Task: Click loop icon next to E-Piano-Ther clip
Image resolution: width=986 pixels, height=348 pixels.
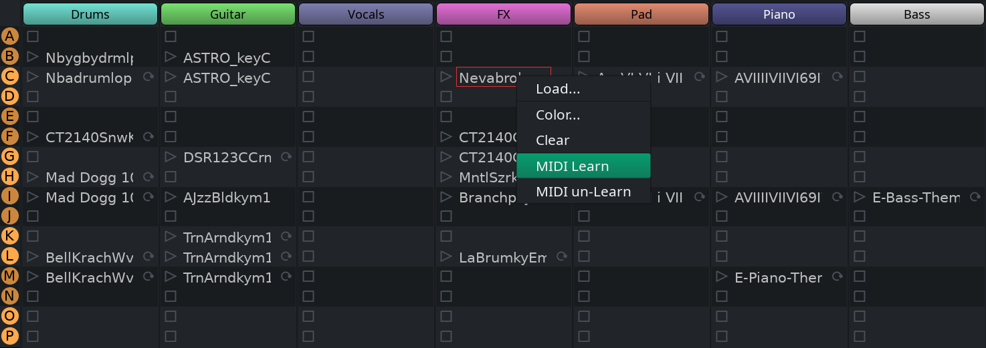Action: [837, 277]
